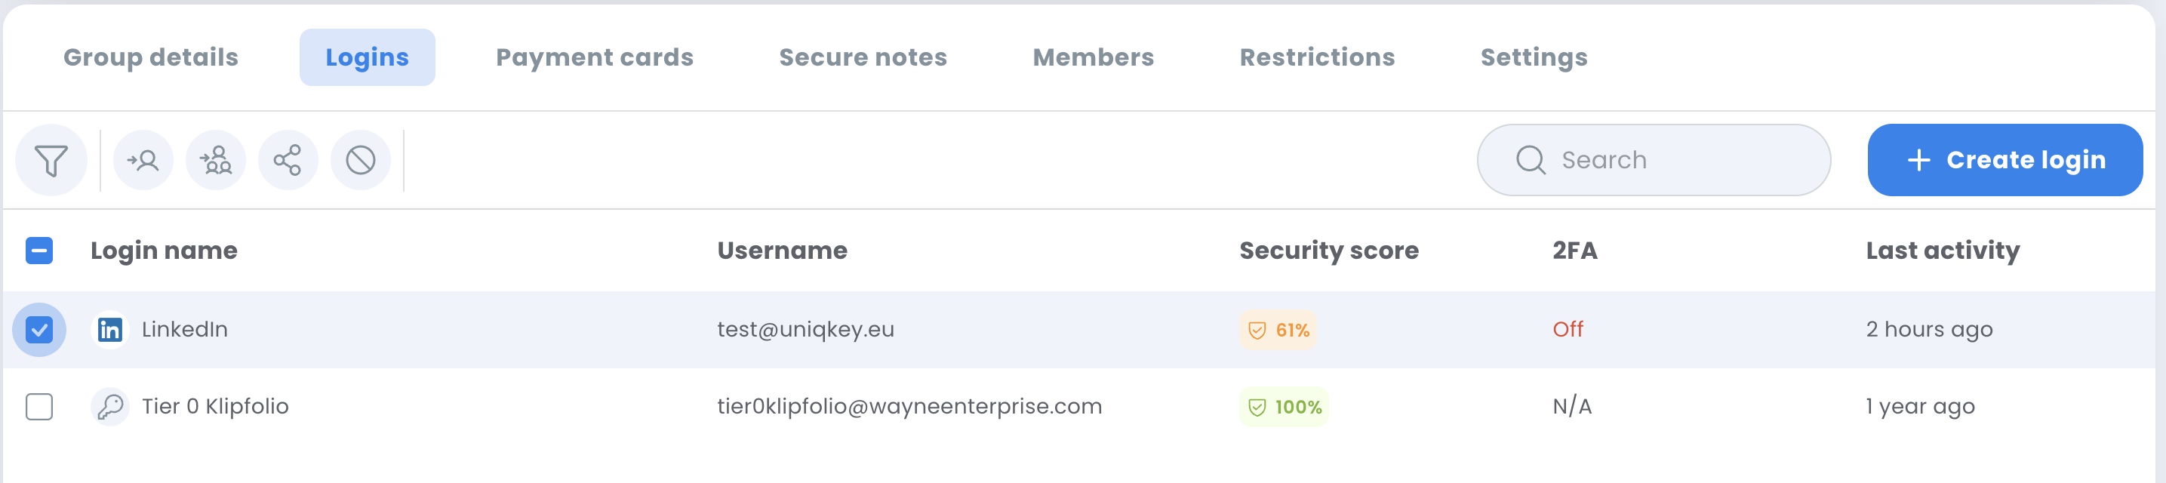
Task: Check the Tier 0 Klipfolio checkbox
Action: (x=39, y=407)
